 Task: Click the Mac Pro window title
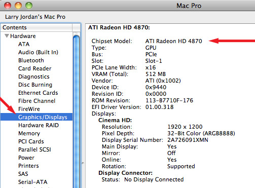click(189, 6)
